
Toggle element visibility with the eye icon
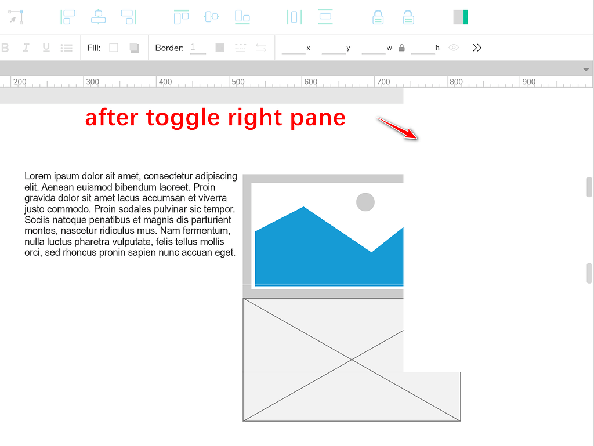tap(453, 48)
